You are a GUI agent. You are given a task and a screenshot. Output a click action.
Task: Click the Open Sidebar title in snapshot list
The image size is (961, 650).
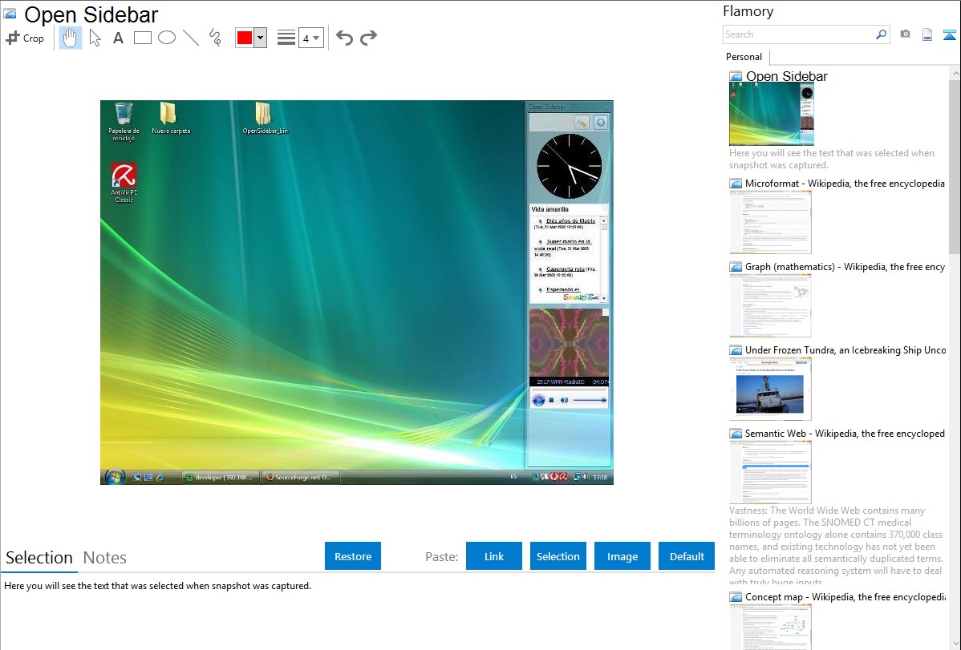786,76
